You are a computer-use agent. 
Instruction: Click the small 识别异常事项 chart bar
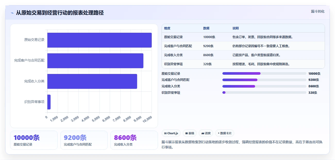[49, 102]
